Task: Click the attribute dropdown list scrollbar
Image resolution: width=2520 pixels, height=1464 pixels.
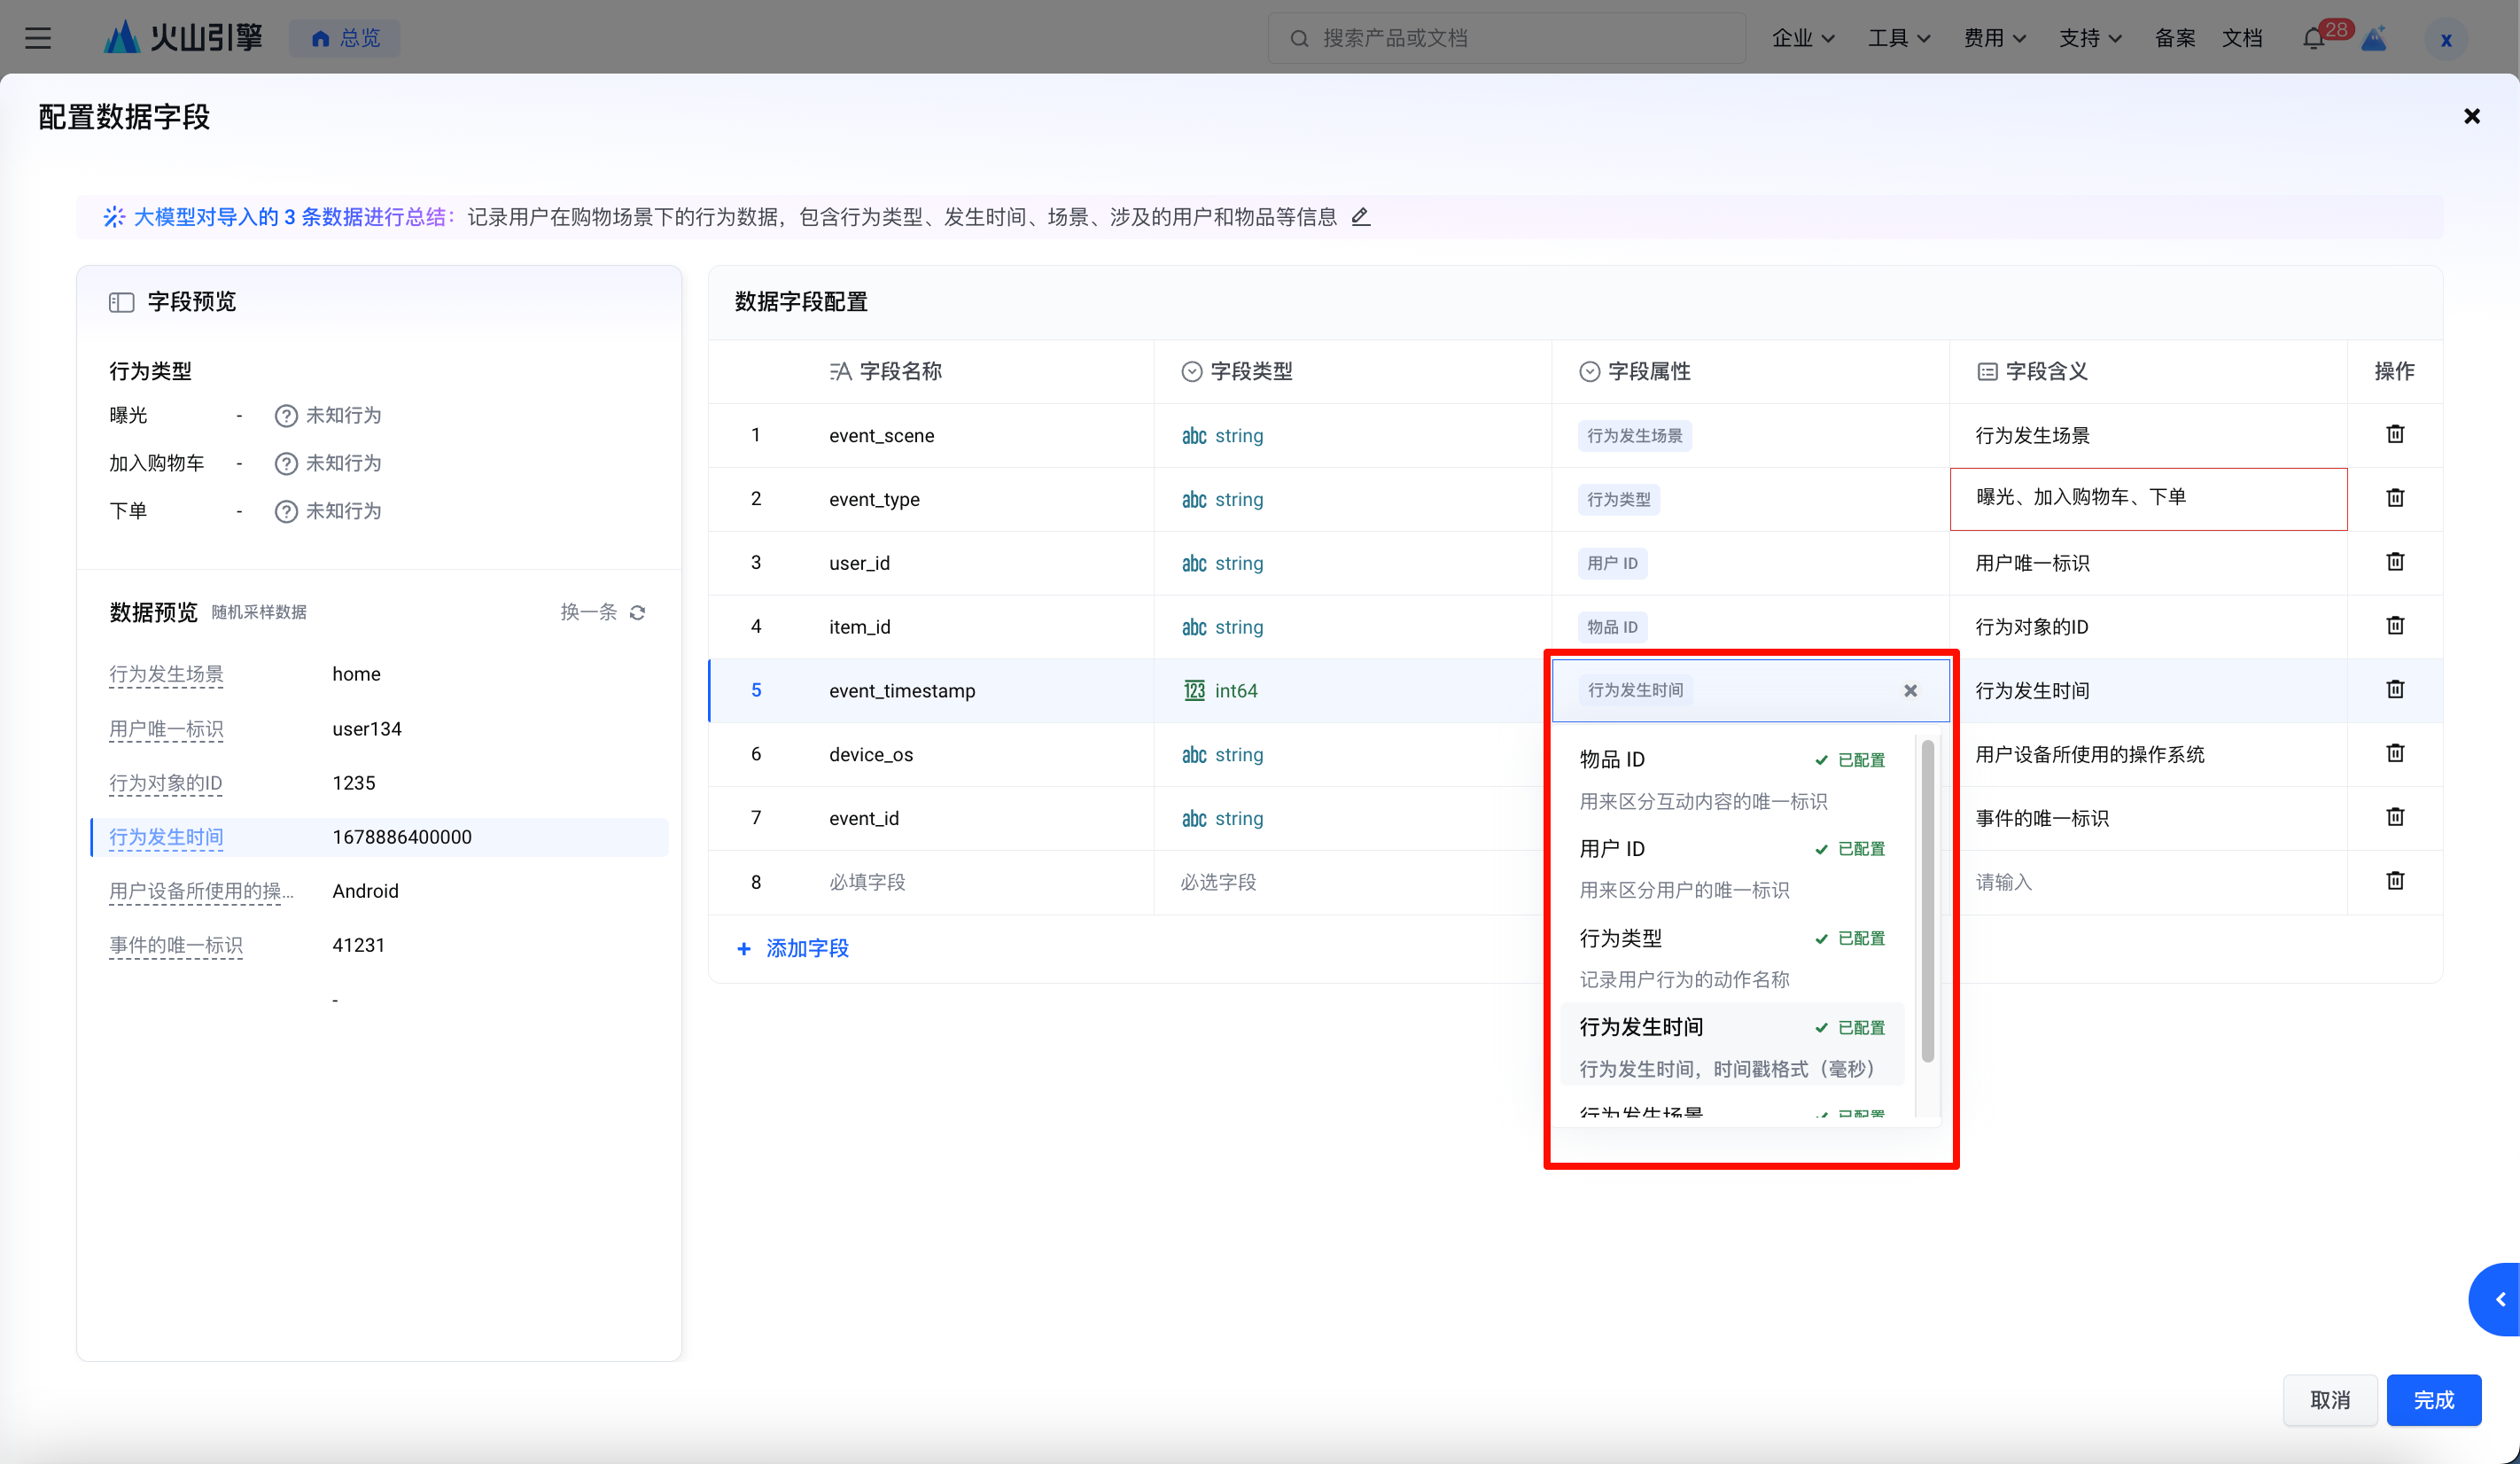Action: tap(1927, 900)
